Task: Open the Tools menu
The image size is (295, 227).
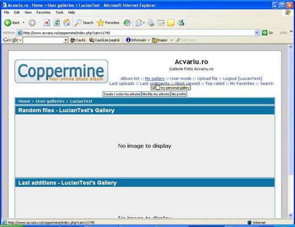Action: (59, 12)
